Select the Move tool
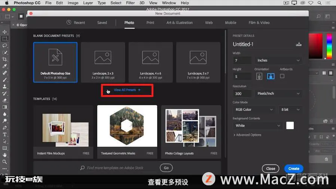Image resolution: width=336 pixels, height=189 pixels. (4, 32)
